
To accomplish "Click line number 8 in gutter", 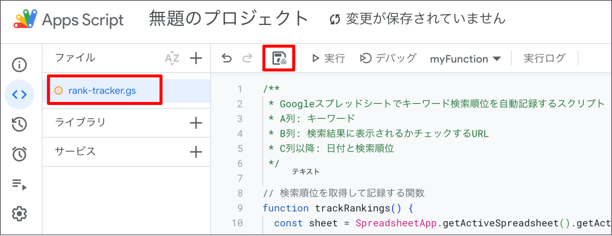I will 240,193.
